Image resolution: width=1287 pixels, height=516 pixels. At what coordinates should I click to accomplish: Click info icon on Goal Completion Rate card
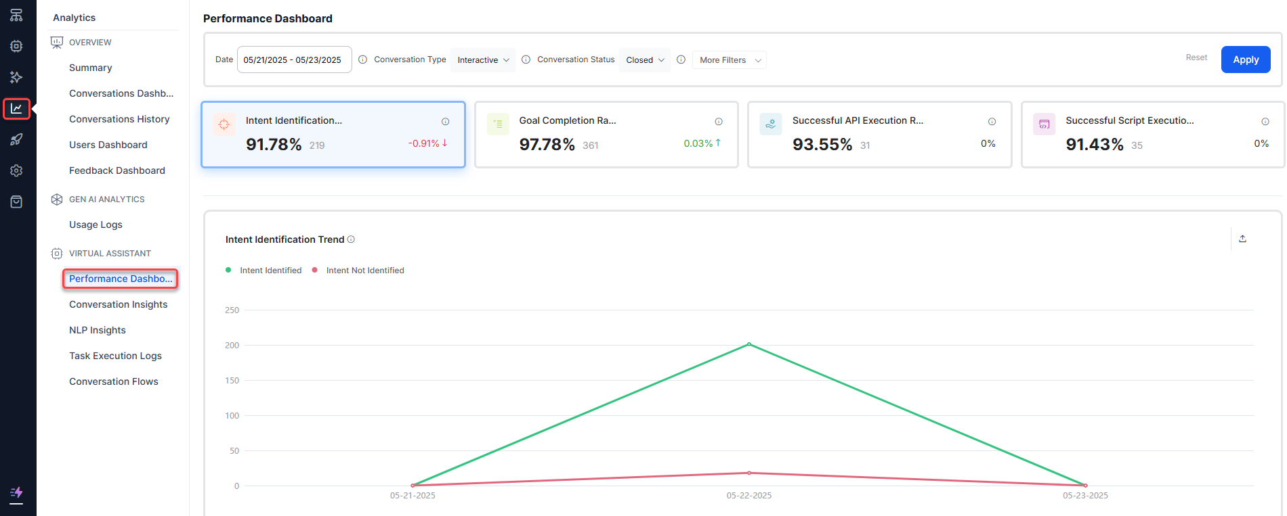pyautogui.click(x=719, y=122)
